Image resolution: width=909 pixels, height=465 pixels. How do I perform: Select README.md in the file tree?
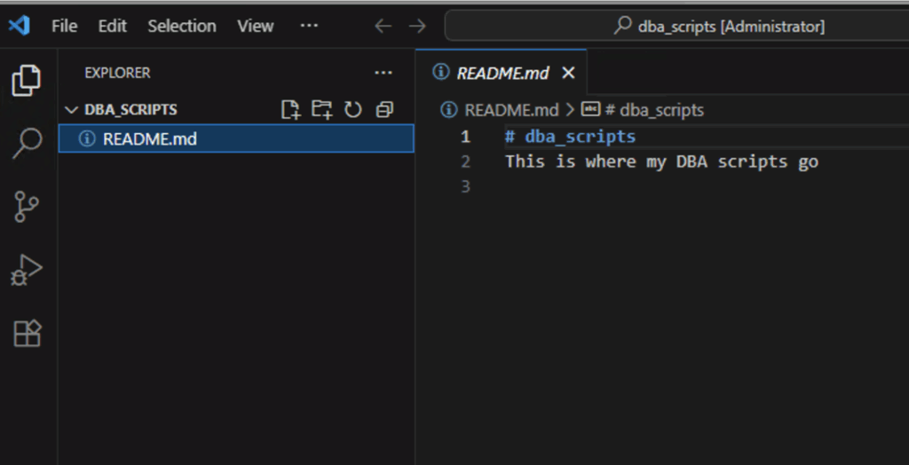pos(149,138)
